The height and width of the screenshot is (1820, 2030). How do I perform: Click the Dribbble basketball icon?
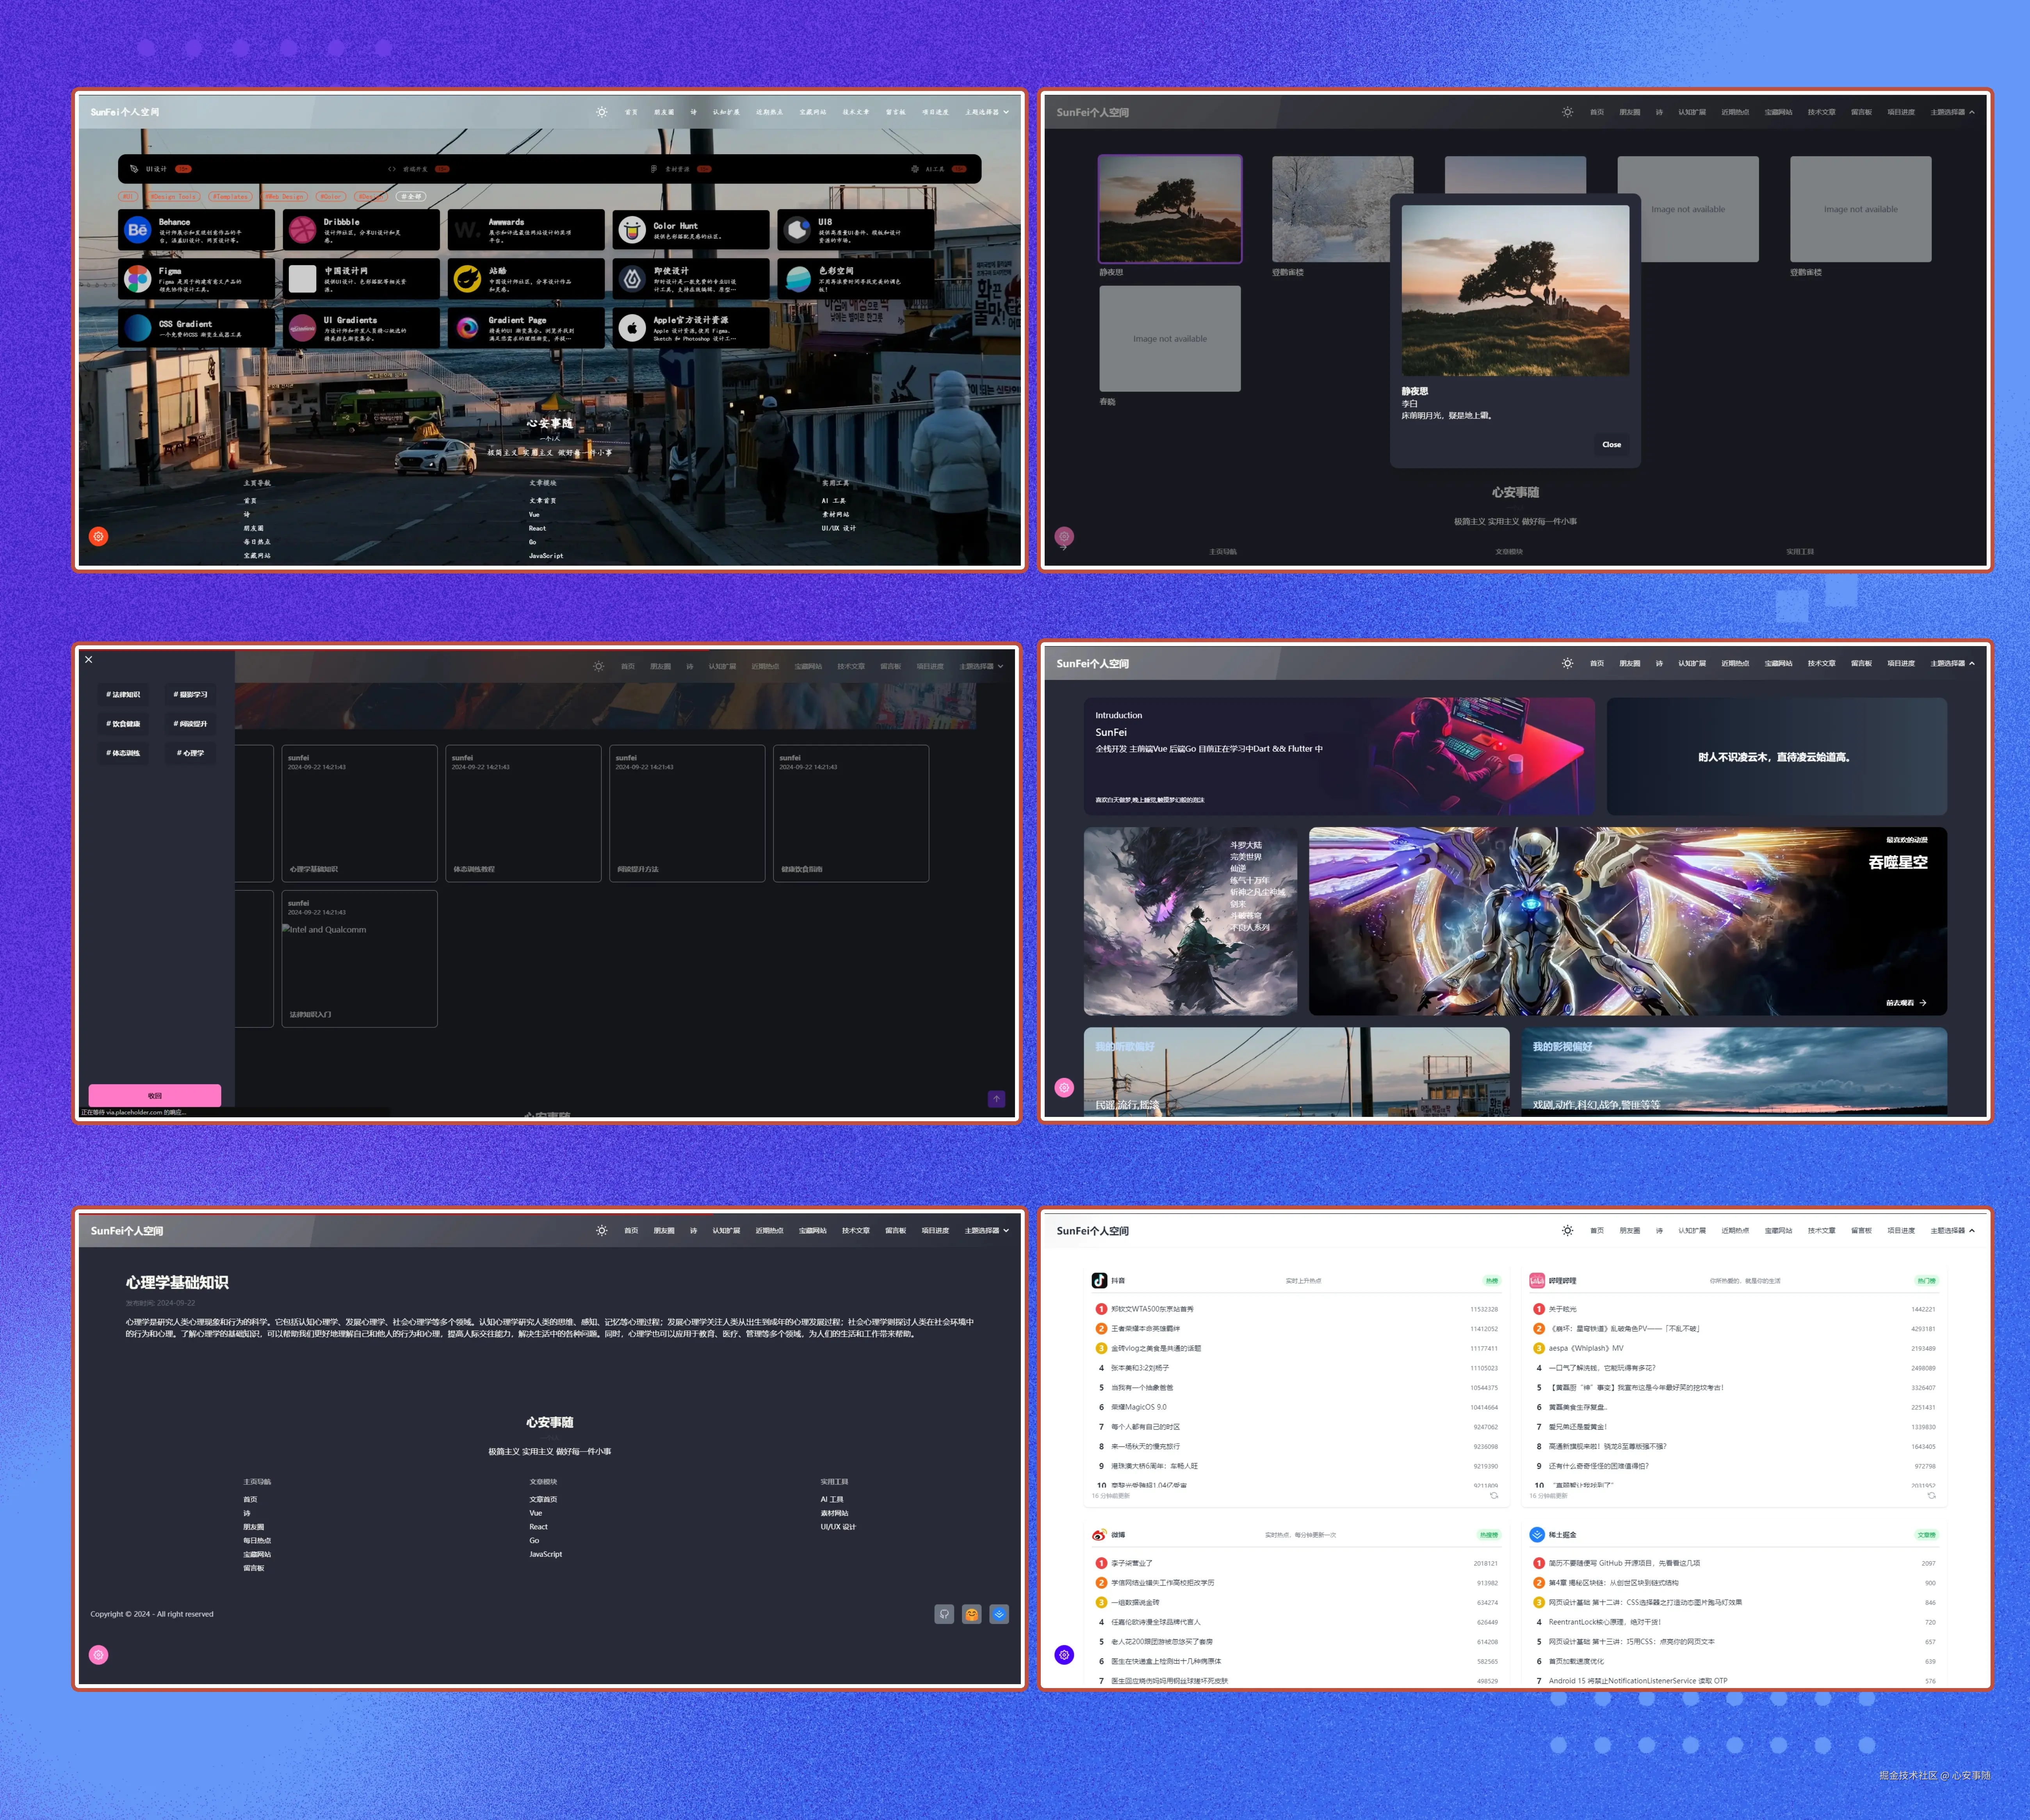point(302,230)
